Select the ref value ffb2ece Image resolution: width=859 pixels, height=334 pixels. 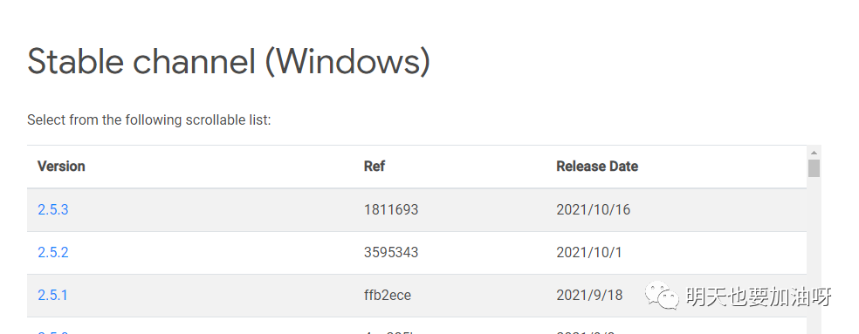388,295
